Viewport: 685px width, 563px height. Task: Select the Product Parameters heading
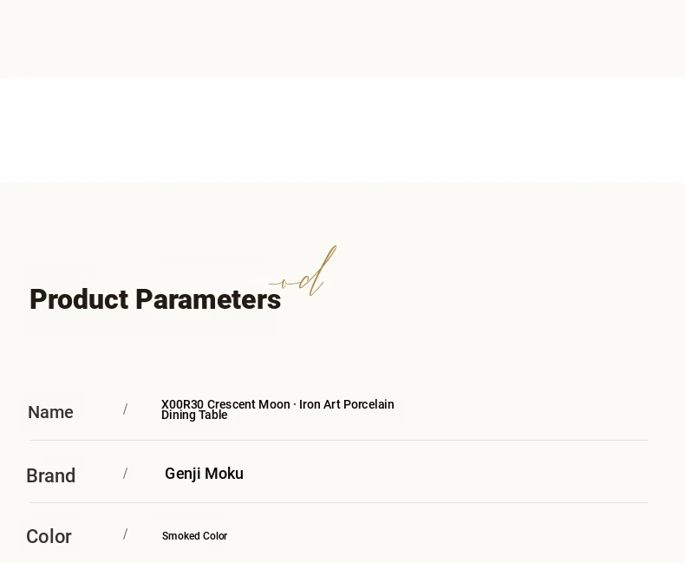click(x=155, y=299)
